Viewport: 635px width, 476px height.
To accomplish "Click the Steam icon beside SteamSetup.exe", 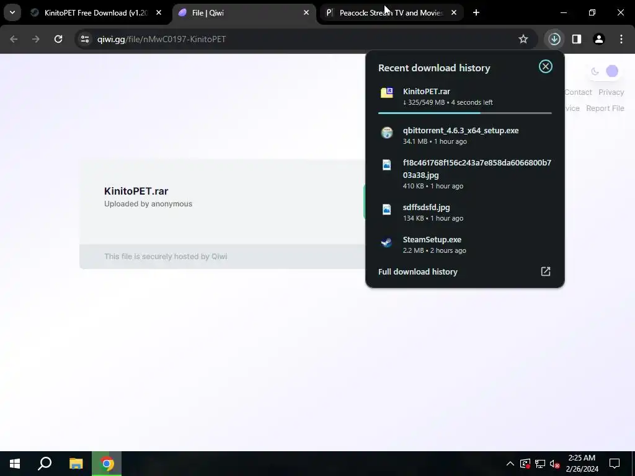I will point(387,242).
